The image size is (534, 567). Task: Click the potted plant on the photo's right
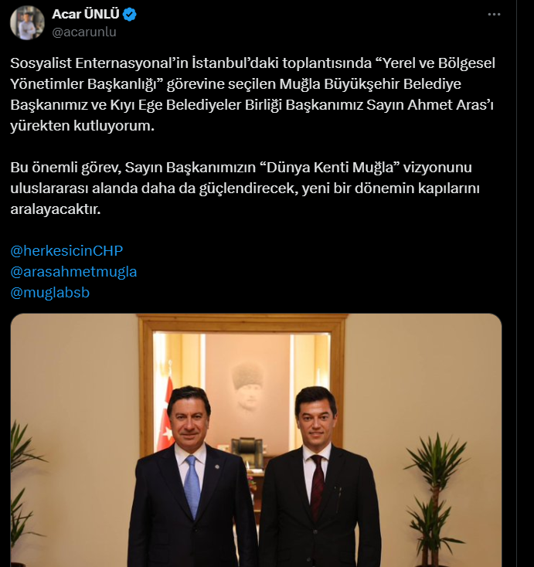(x=437, y=501)
